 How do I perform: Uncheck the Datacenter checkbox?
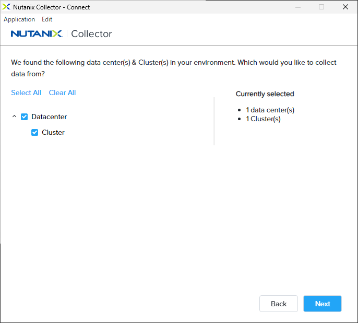(24, 117)
